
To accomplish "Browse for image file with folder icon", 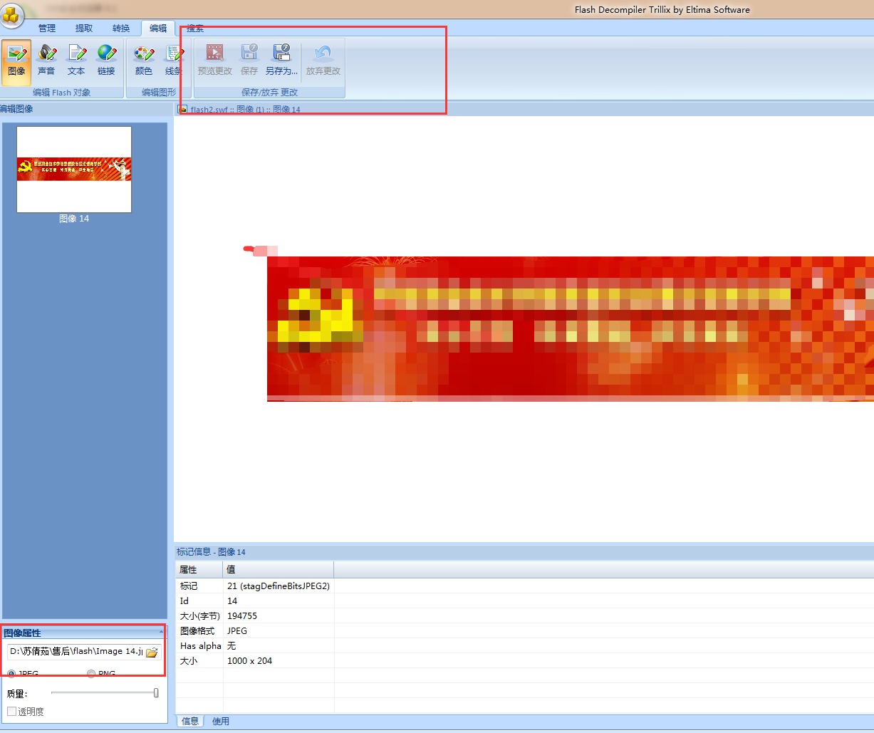I will point(152,653).
